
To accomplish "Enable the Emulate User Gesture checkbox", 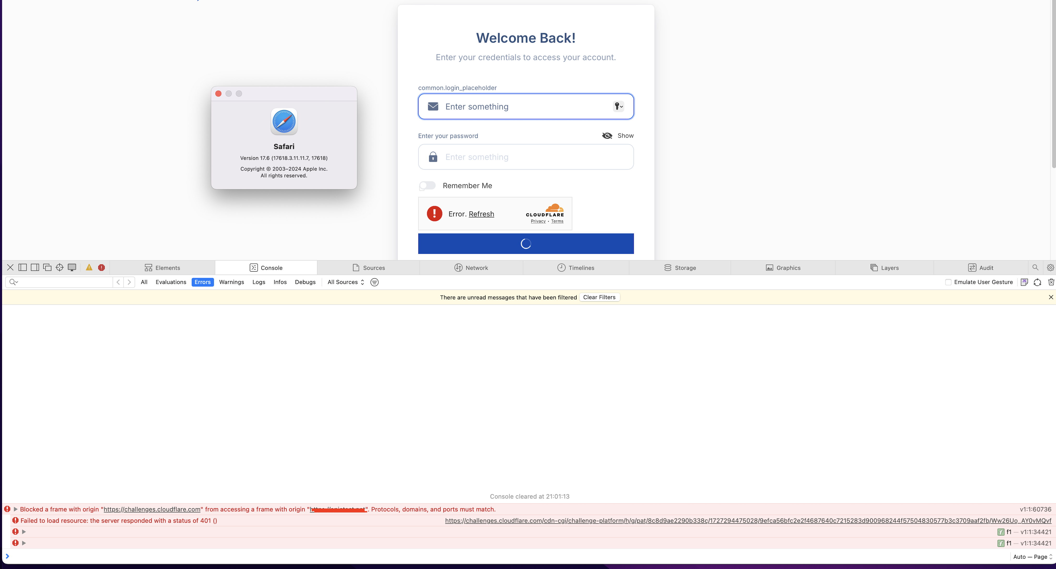I will [x=948, y=282].
